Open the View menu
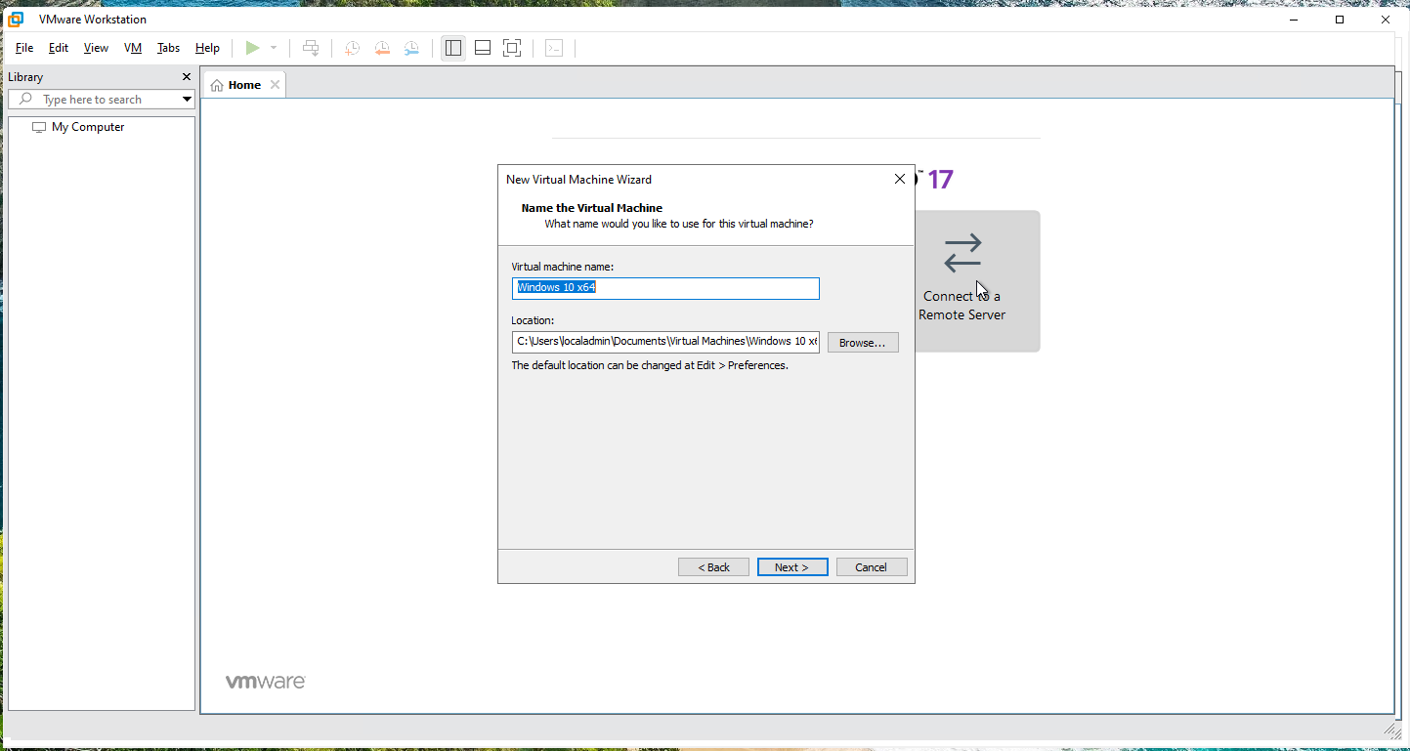 tap(96, 48)
